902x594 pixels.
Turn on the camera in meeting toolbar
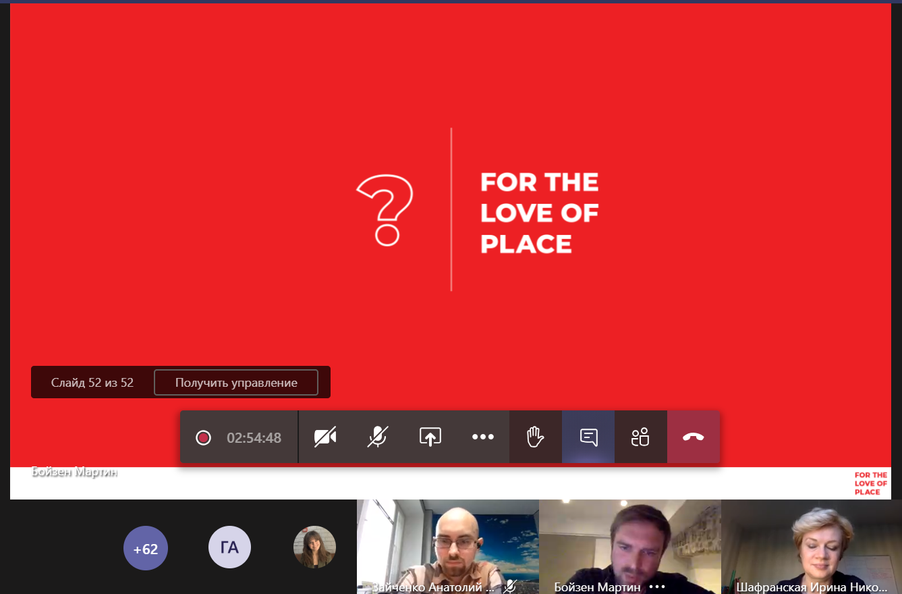point(325,437)
